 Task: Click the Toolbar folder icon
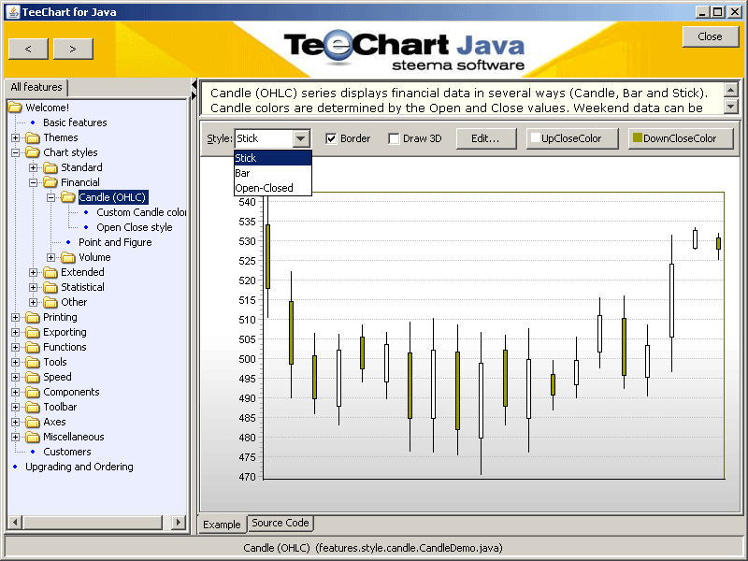pyautogui.click(x=33, y=407)
